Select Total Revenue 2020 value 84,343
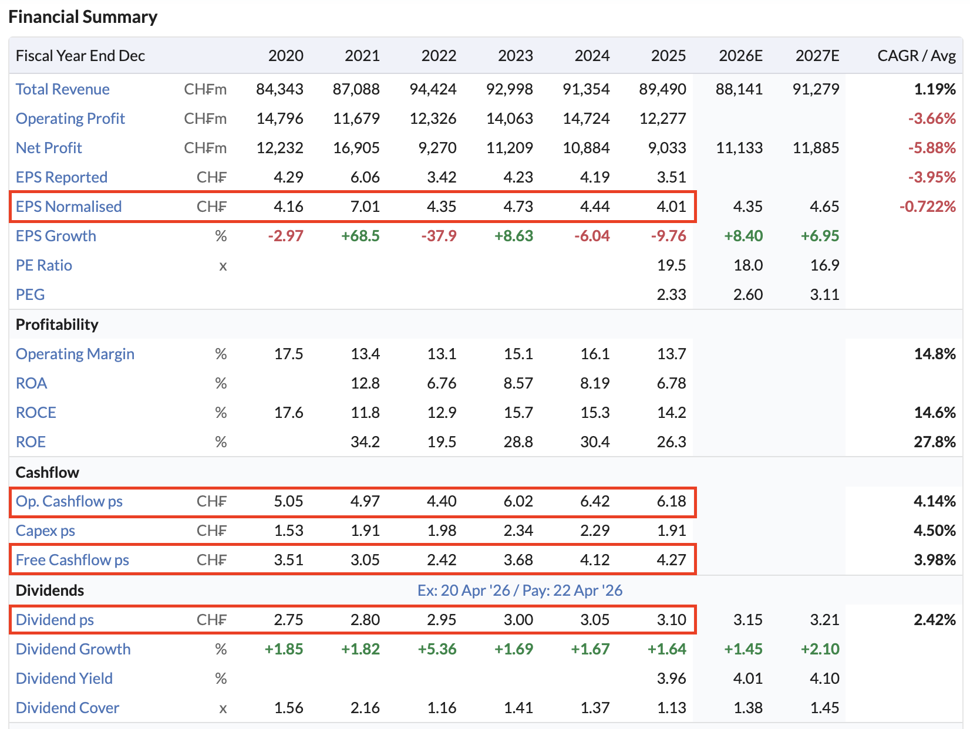The image size is (970, 729). [x=280, y=89]
